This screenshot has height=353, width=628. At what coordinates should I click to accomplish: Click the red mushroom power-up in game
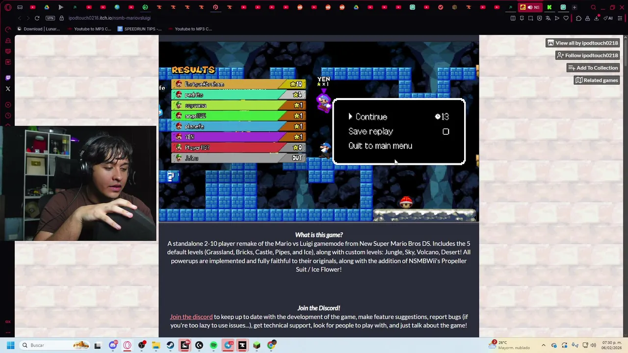pyautogui.click(x=406, y=202)
